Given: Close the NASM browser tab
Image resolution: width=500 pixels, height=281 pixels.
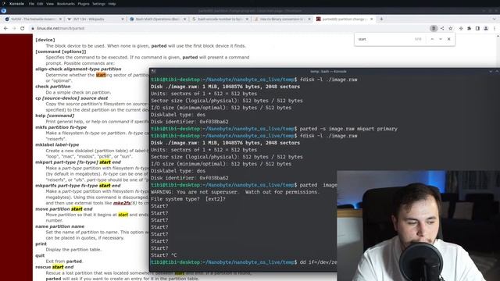Looking at the screenshot, I should tap(60, 19).
